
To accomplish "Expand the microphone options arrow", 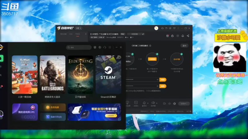I will (x=148, y=103).
